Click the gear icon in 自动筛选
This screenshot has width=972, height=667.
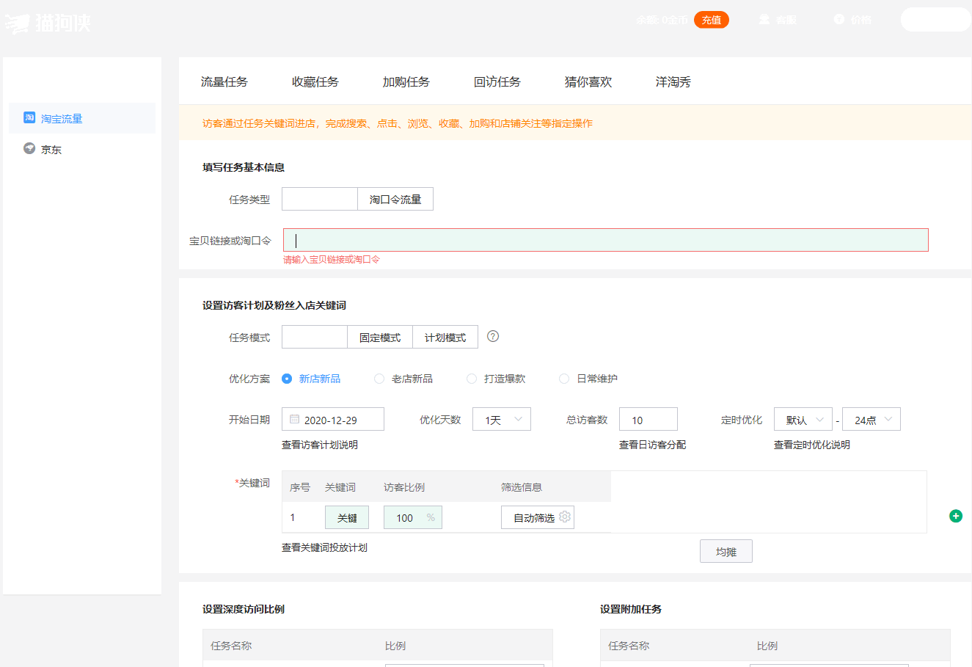coord(565,517)
